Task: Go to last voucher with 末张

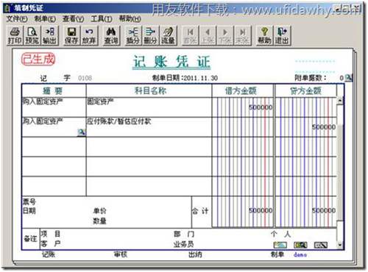Action: pyautogui.click(x=242, y=36)
